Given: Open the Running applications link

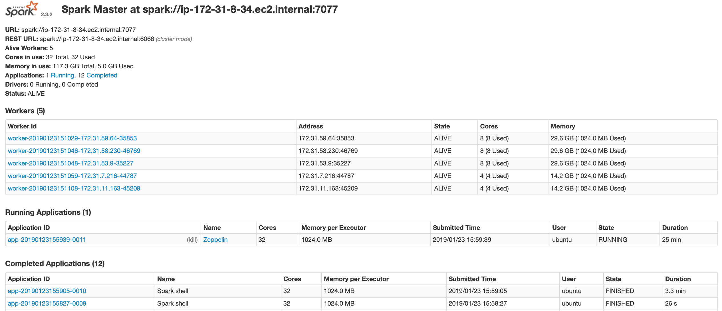Looking at the screenshot, I should pos(62,75).
